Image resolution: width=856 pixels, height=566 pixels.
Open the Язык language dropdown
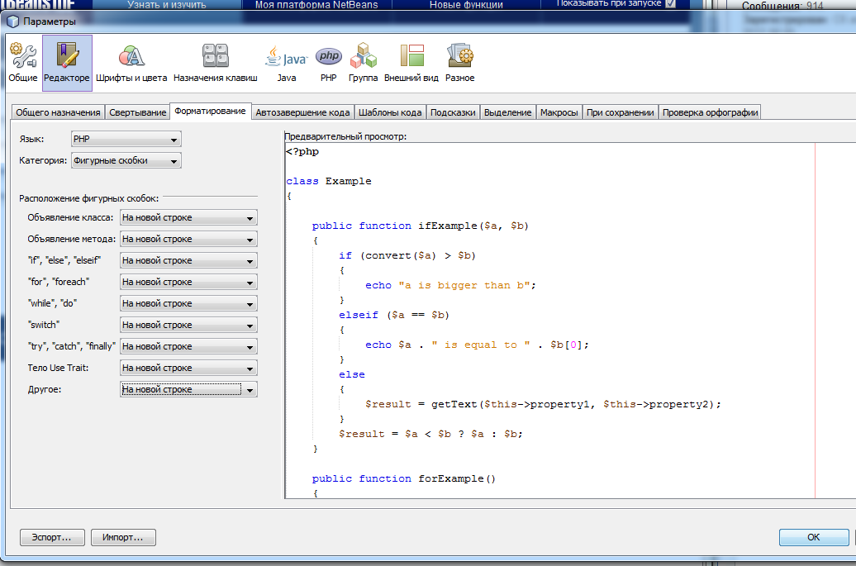tap(126, 139)
